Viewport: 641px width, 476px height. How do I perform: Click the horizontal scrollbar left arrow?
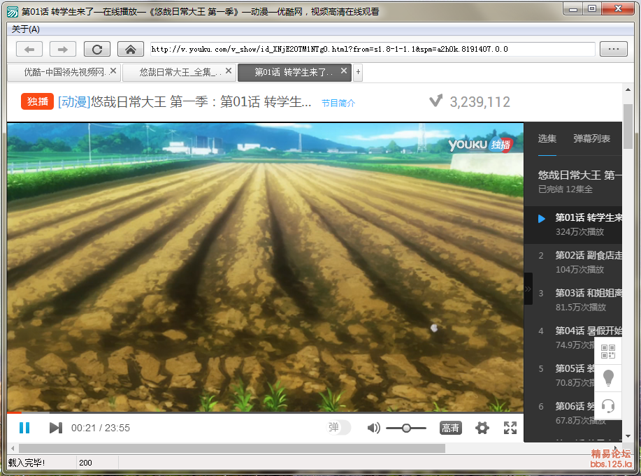point(13,449)
